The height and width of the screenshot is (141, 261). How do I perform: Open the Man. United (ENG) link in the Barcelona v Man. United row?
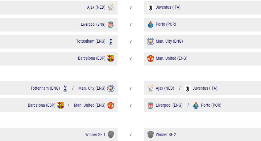(x=172, y=58)
